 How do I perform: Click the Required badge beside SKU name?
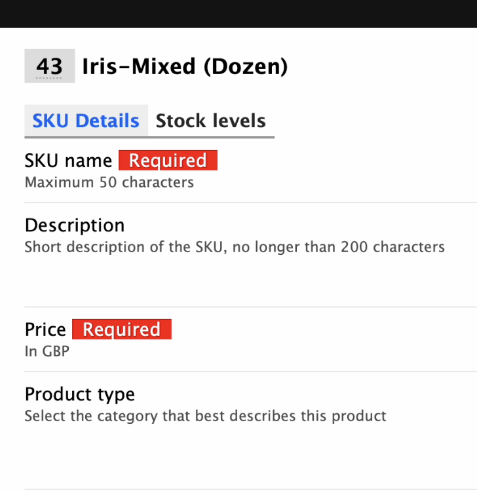coord(168,161)
